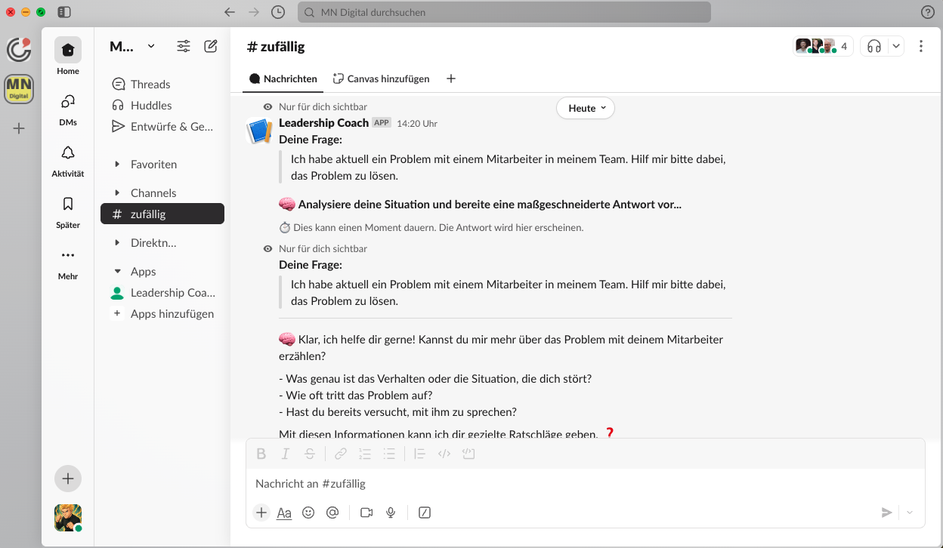Open the Heute date divider dropdown

click(x=586, y=108)
